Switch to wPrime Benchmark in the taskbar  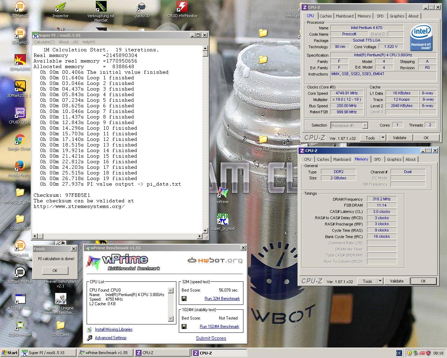coord(105,353)
